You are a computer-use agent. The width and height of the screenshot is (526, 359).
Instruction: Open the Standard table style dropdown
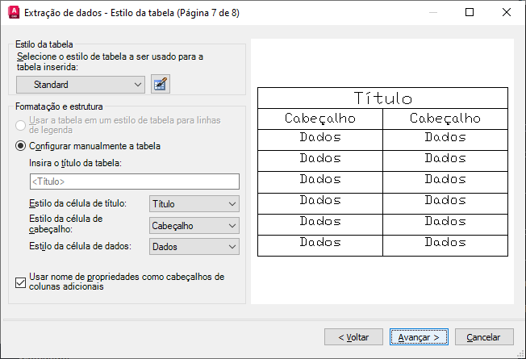(x=81, y=84)
